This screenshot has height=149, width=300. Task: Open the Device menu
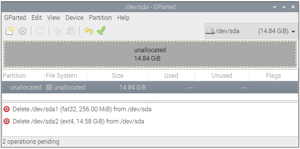coord(74,18)
